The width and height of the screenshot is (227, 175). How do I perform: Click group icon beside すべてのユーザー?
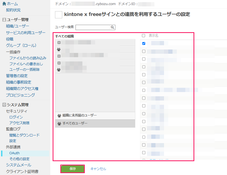[59, 123]
